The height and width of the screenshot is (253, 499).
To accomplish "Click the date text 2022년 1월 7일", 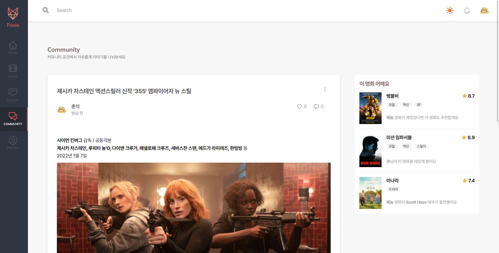I will pyautogui.click(x=72, y=156).
